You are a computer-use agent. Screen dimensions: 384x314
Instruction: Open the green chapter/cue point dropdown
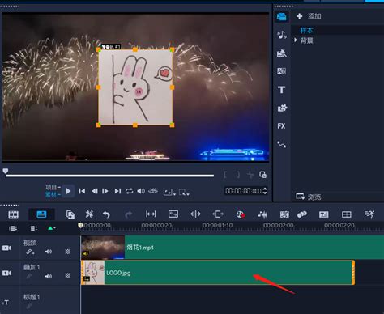coord(51,228)
